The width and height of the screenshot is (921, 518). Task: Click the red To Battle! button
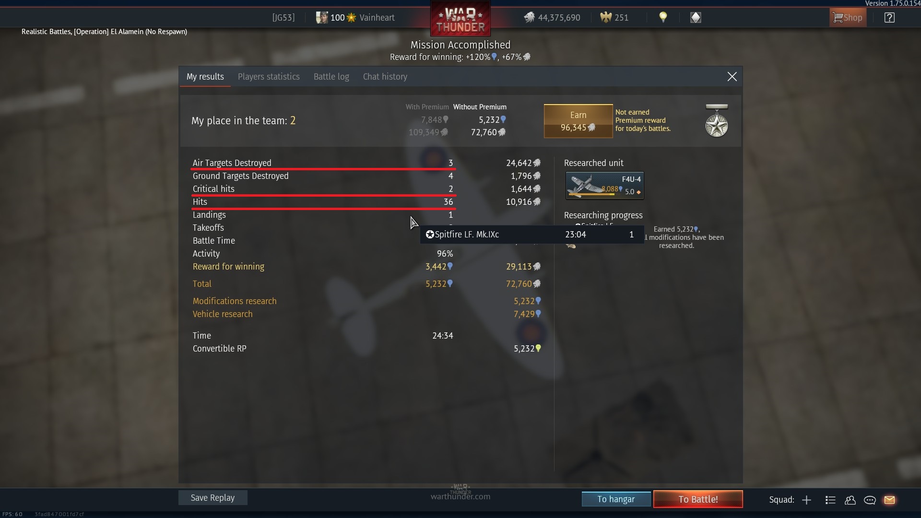[x=698, y=499]
